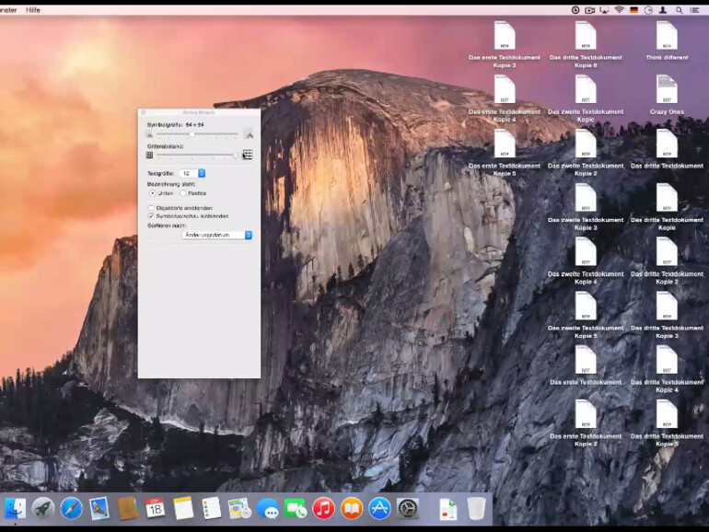
Task: Open blue App Store icon
Action: pyautogui.click(x=379, y=509)
